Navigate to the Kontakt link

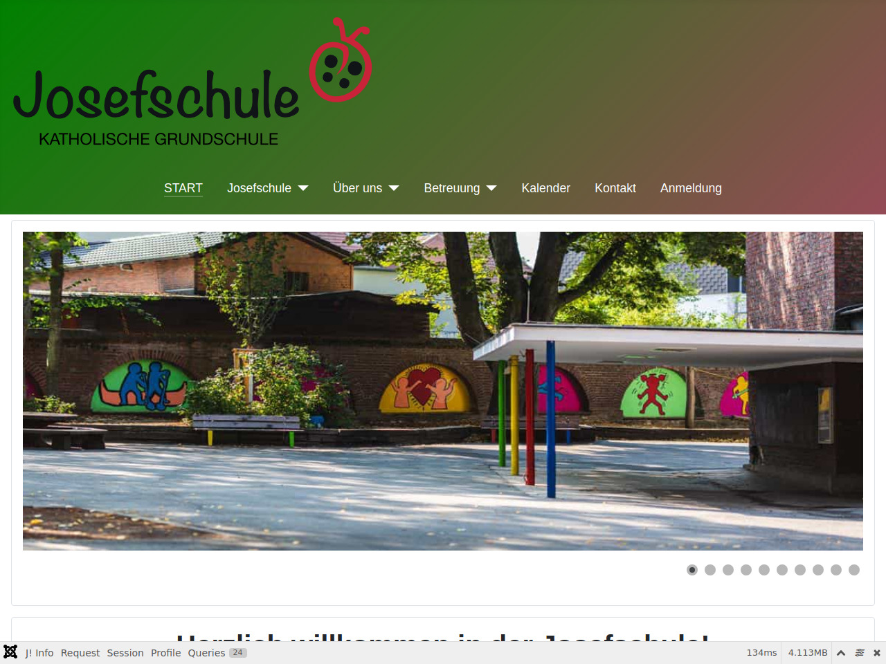[x=615, y=188]
